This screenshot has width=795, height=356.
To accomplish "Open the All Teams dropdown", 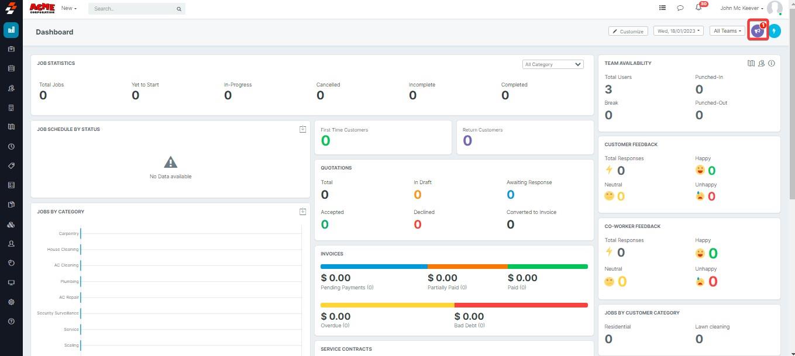I will point(727,31).
